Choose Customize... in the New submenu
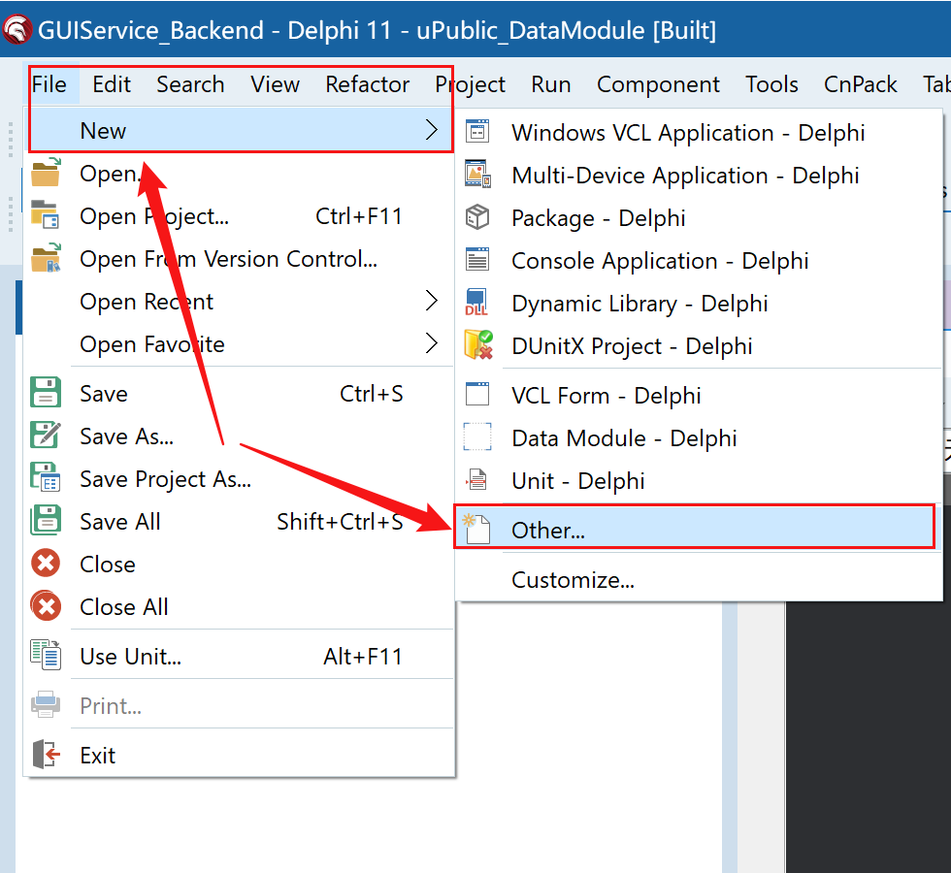The width and height of the screenshot is (951, 873). point(699,580)
